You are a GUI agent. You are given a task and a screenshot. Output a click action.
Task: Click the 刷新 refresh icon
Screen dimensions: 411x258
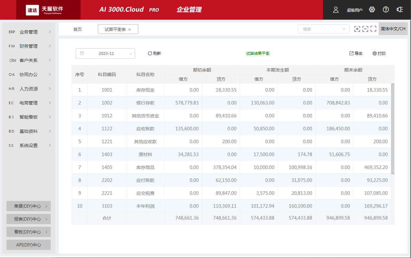(x=149, y=53)
